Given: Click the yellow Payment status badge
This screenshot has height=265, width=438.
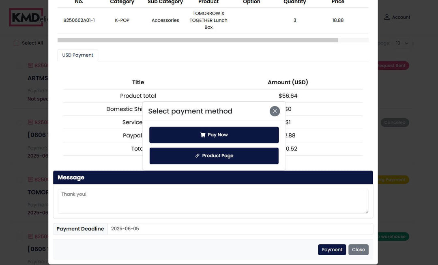Looking at the screenshot, I should point(393,180).
